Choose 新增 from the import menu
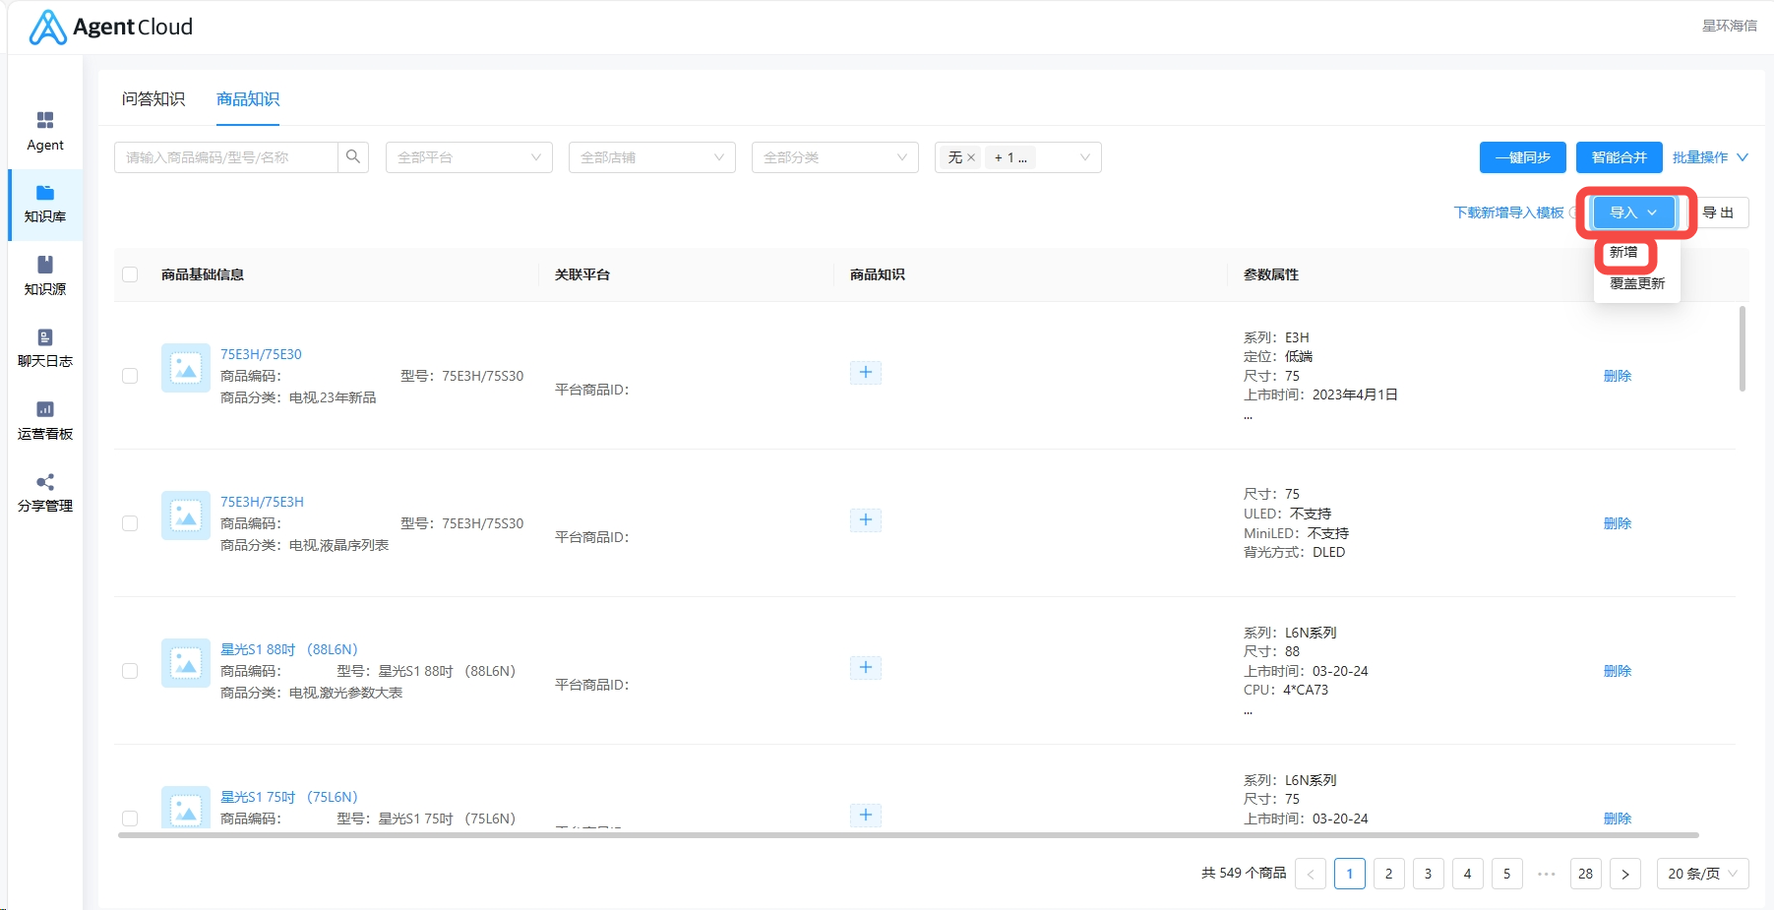Viewport: 1774px width, 910px height. (x=1623, y=253)
